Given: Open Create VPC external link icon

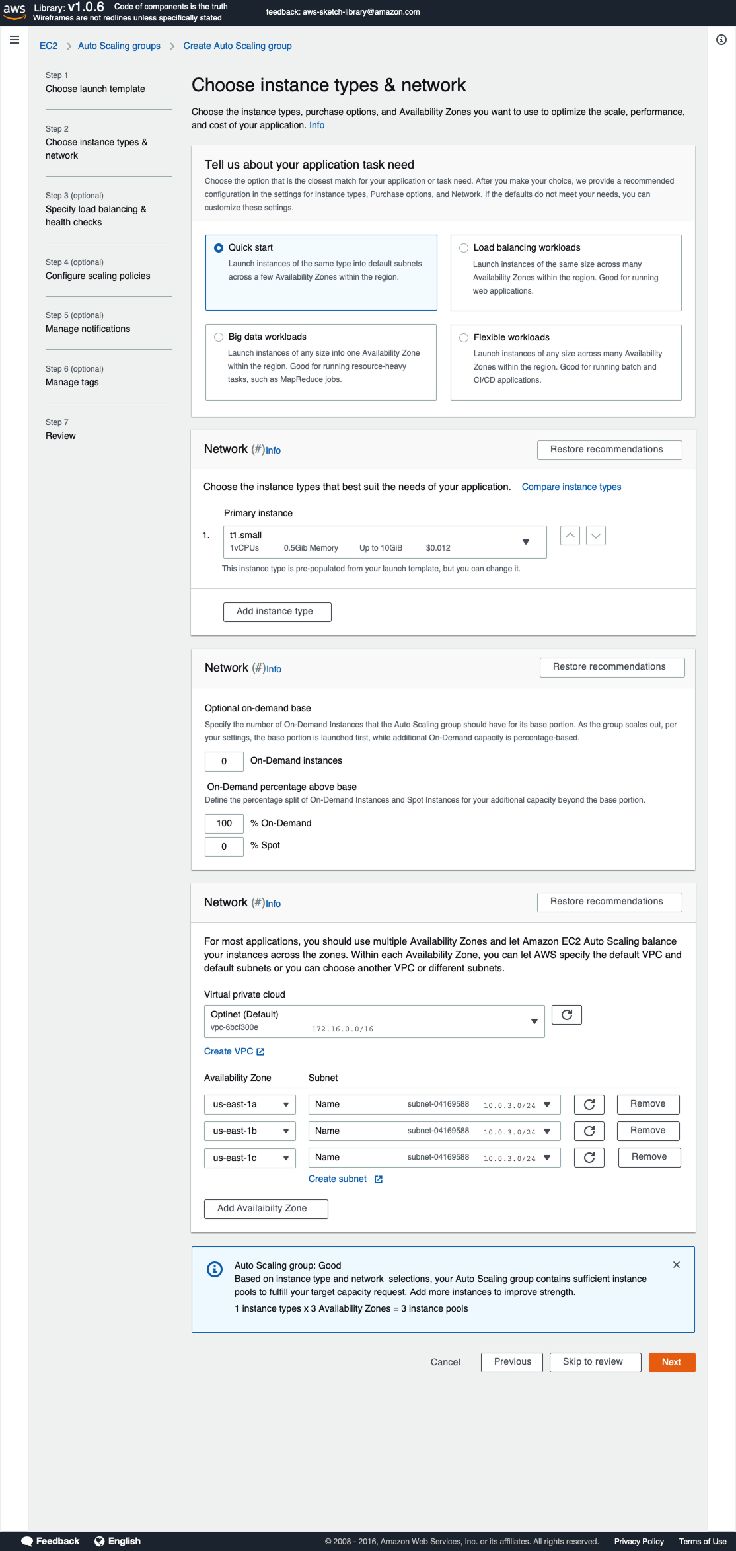Looking at the screenshot, I should pyautogui.click(x=260, y=1052).
